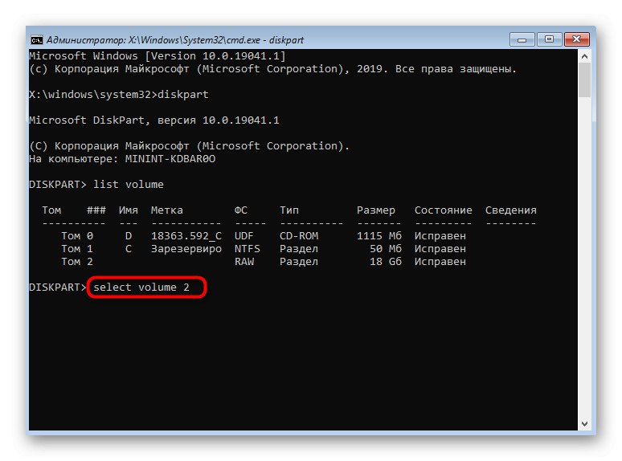Screen dimensions: 622x461
Task: Click 'Том 2' row entry
Action: 77,262
